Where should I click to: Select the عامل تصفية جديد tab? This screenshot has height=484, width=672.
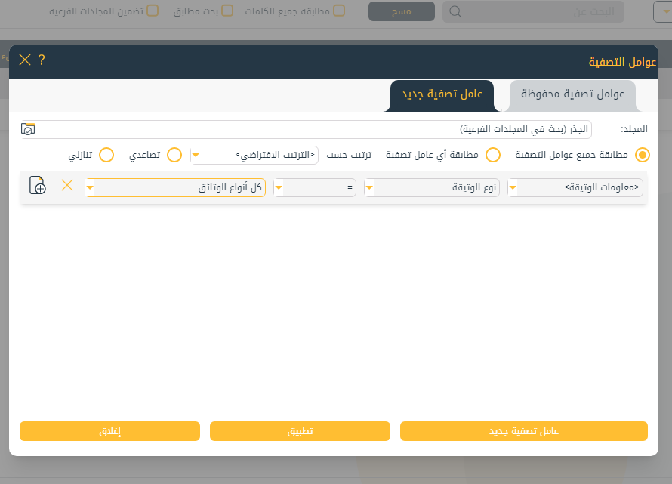tap(442, 94)
